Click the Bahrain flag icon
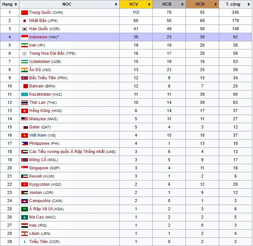This screenshot has height=246, width=253. (x=25, y=86)
